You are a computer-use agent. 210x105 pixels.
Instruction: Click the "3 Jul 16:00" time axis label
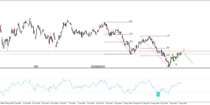point(63,103)
